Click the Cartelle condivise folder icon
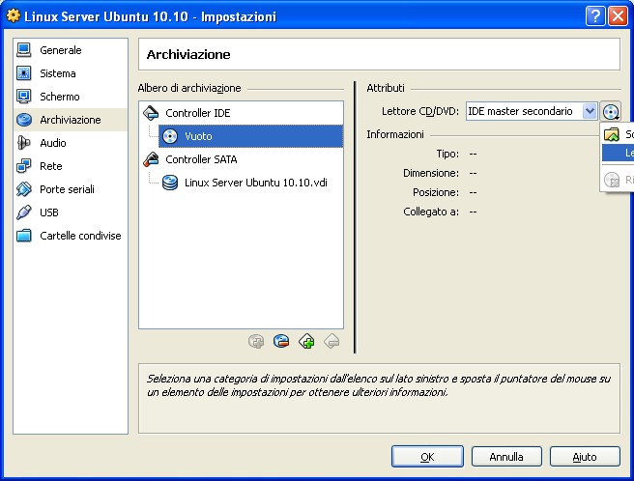Screen dimensions: 634x481 pos(24,236)
